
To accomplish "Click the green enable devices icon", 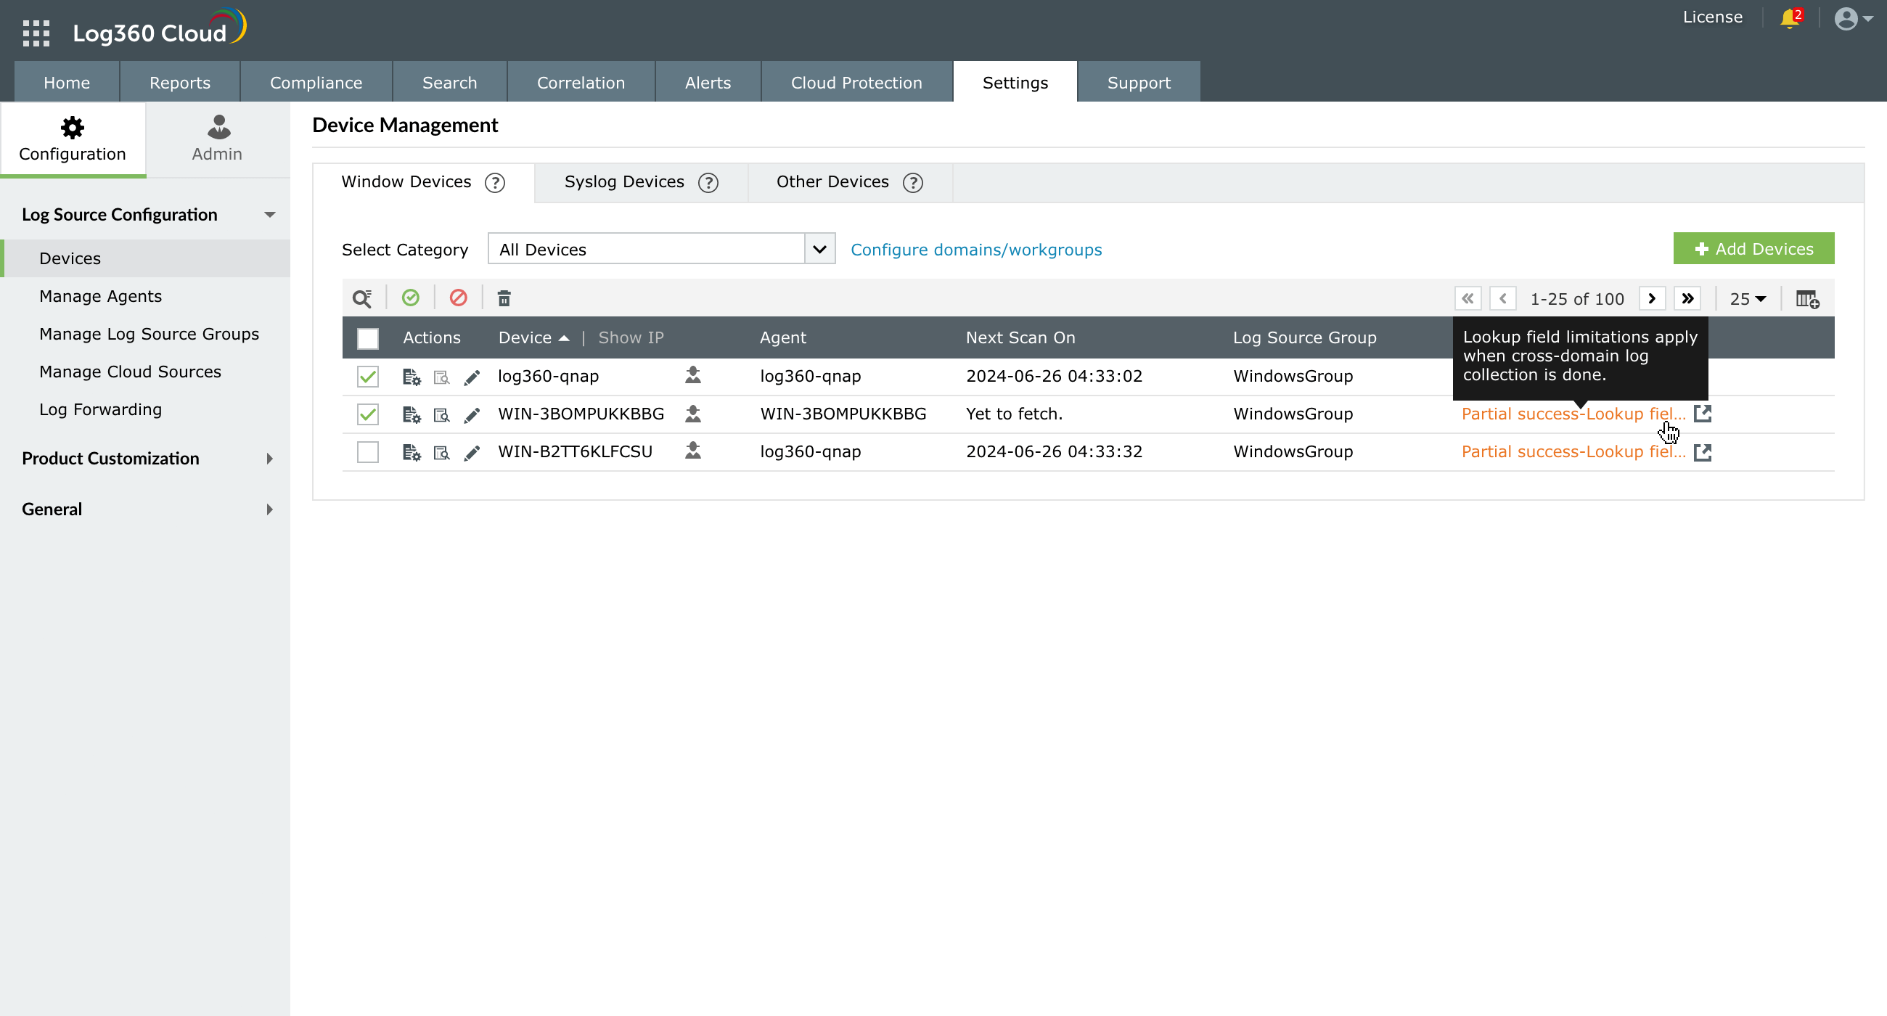I will click(x=410, y=298).
